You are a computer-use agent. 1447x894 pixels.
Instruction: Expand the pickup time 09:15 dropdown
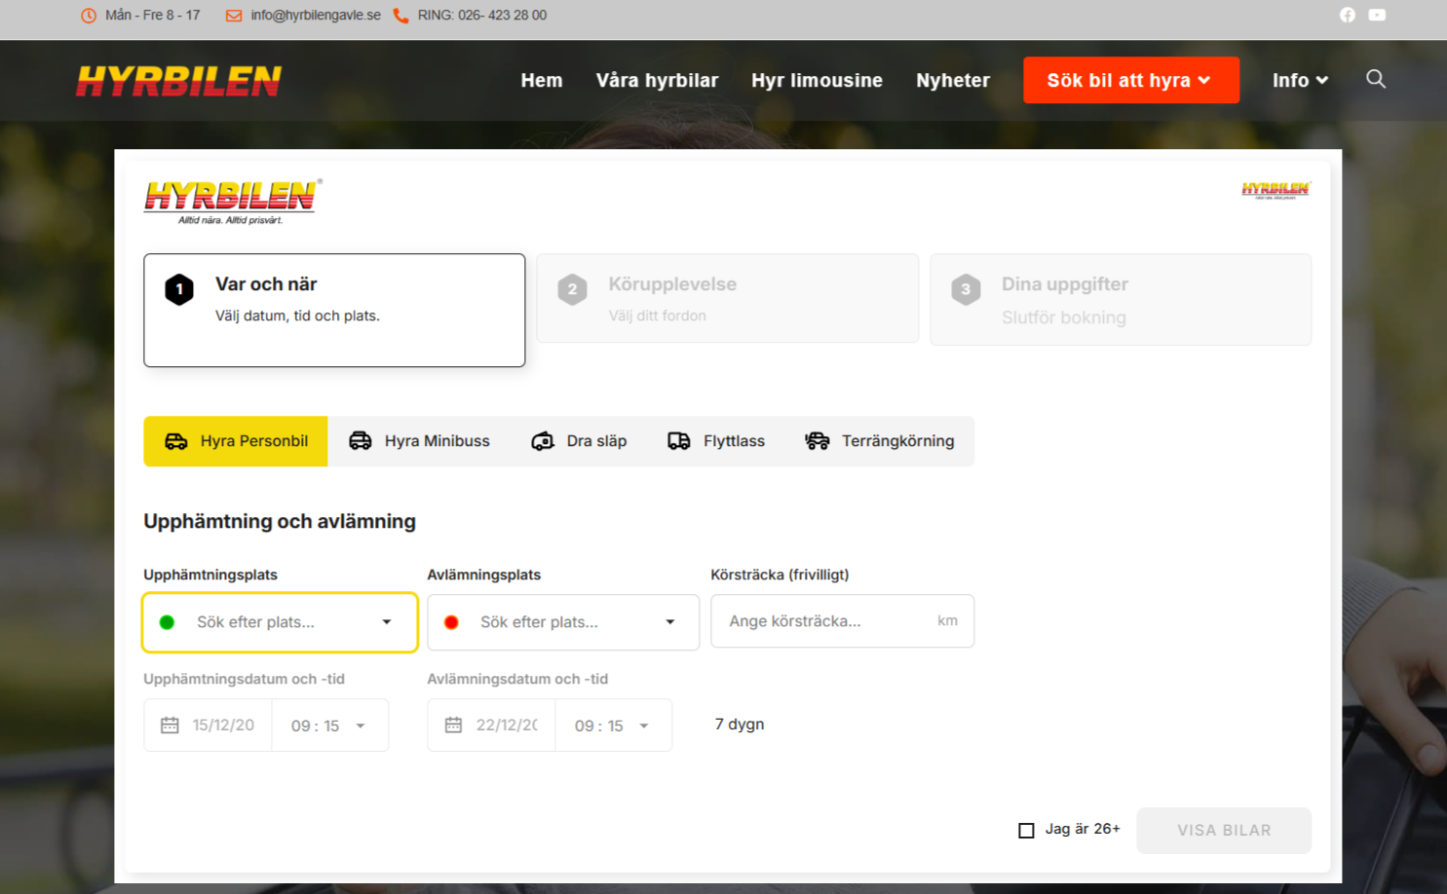coord(360,725)
